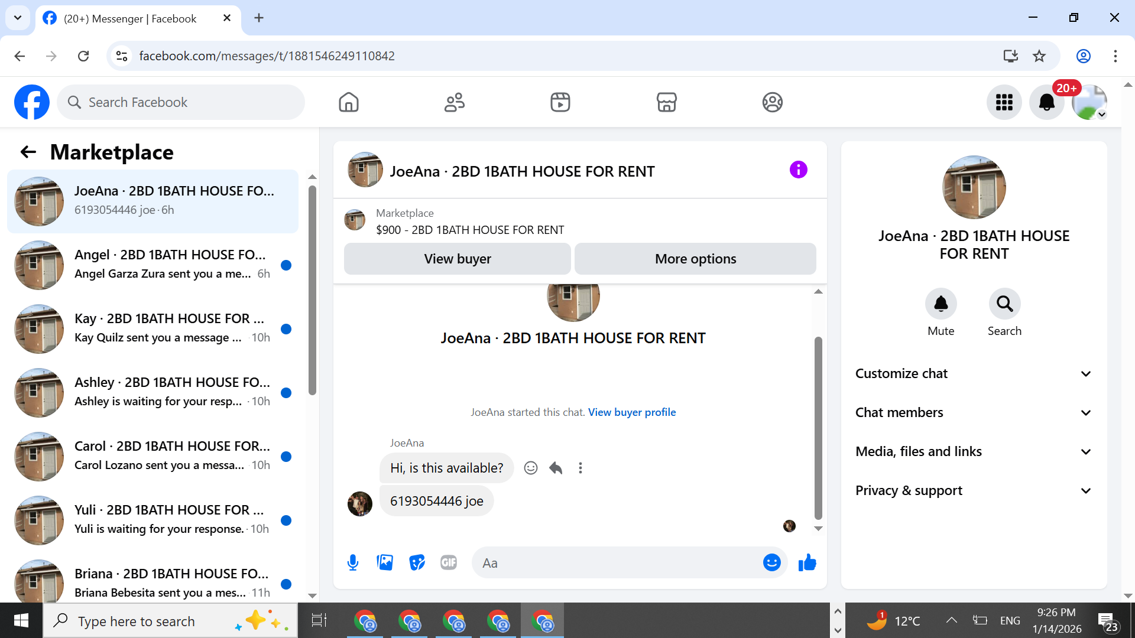The width and height of the screenshot is (1135, 638).
Task: Open conversation information purple icon
Action: point(798,170)
